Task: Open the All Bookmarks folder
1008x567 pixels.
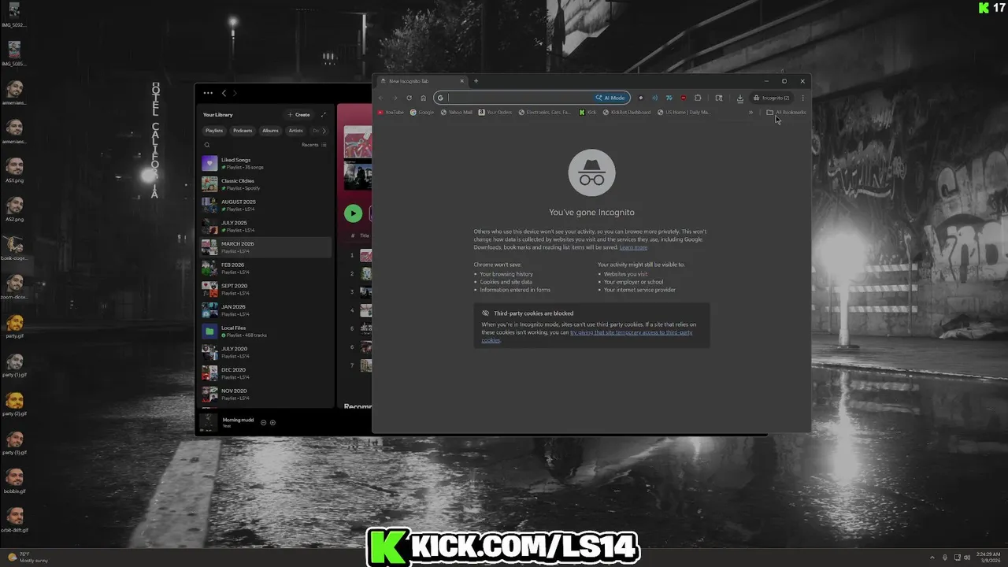Action: pyautogui.click(x=786, y=112)
